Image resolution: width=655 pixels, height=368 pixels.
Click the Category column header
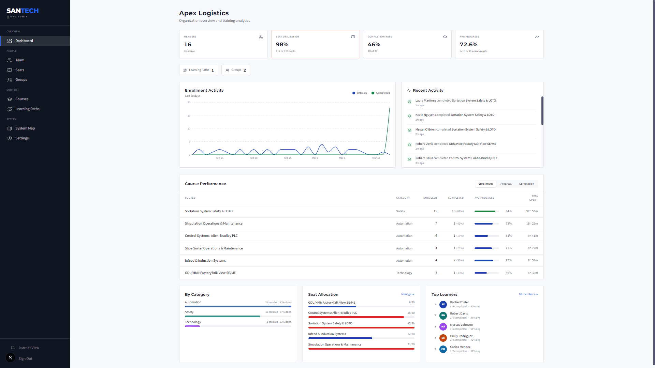[x=403, y=198]
